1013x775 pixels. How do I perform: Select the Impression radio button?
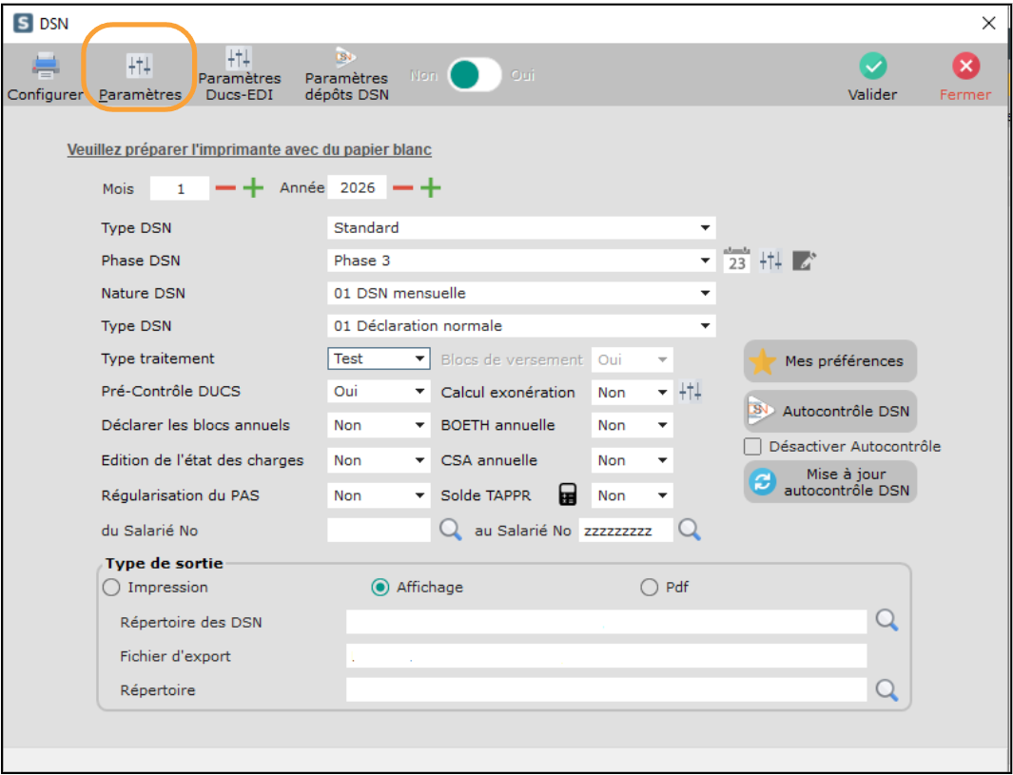(111, 588)
